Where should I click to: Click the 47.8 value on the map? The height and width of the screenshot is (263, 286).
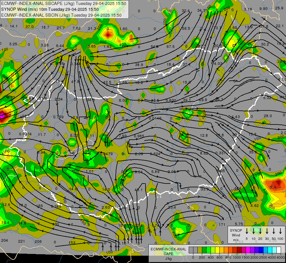point(75,82)
